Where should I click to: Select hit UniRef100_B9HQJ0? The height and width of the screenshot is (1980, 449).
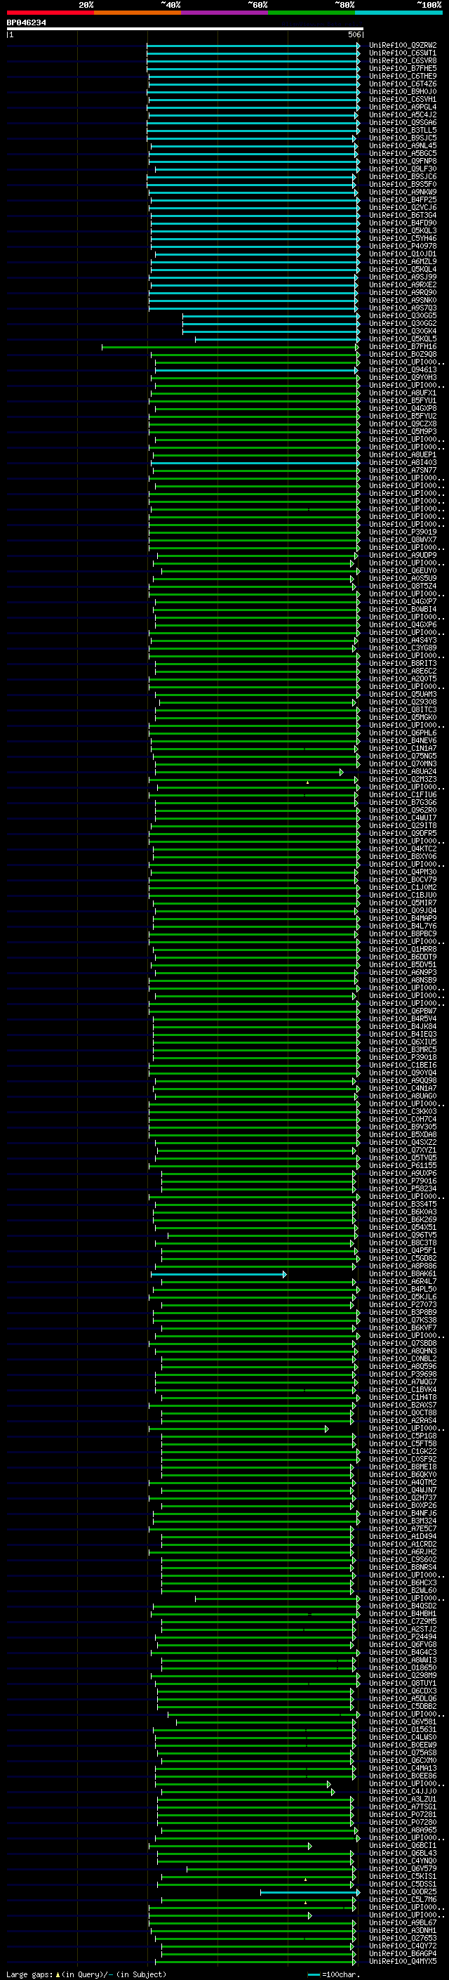(x=403, y=91)
